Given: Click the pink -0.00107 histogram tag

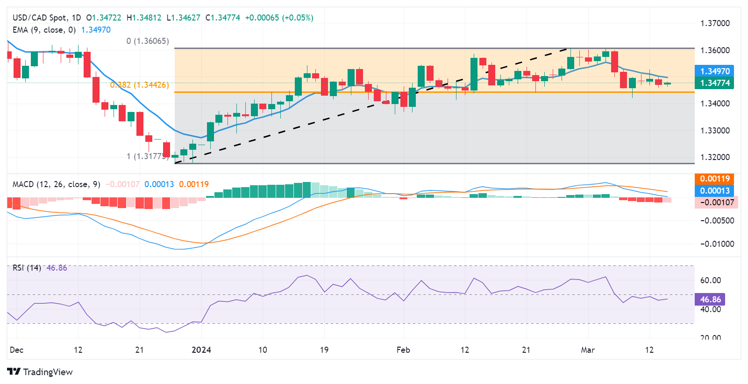Looking at the screenshot, I should coord(716,202).
